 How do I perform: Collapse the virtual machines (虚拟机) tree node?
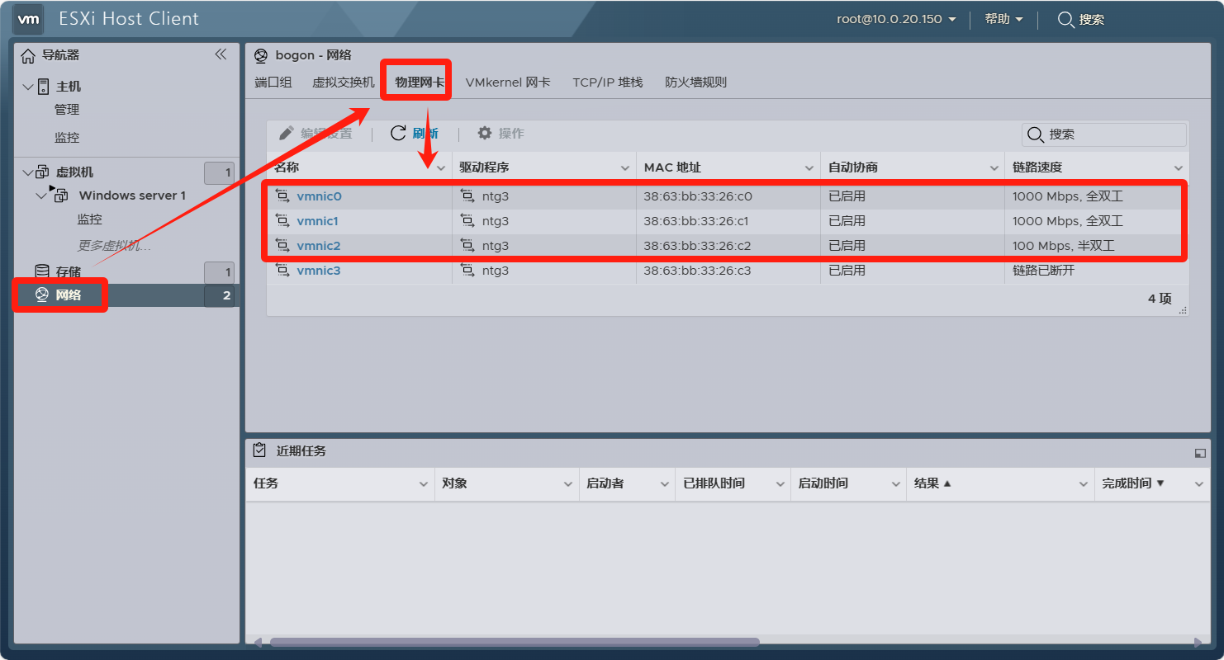point(27,172)
